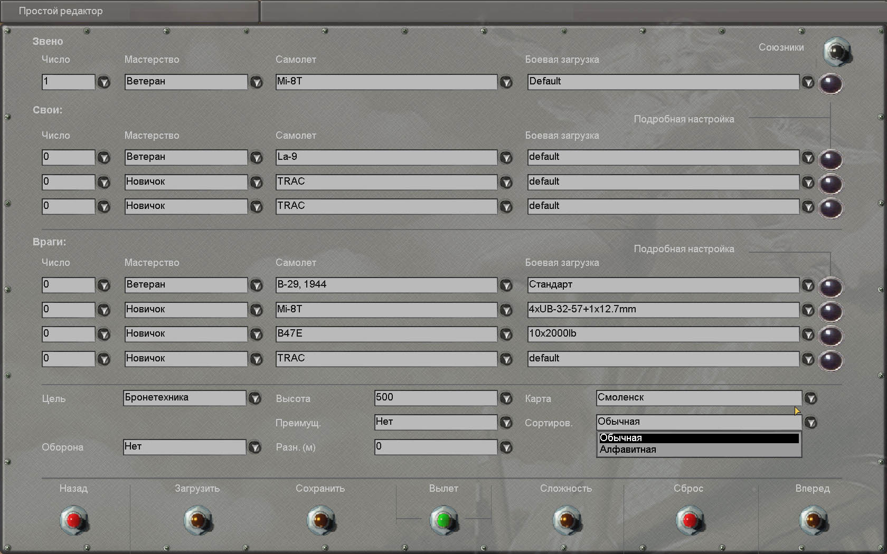Click the B47E aircraft field

pos(386,334)
